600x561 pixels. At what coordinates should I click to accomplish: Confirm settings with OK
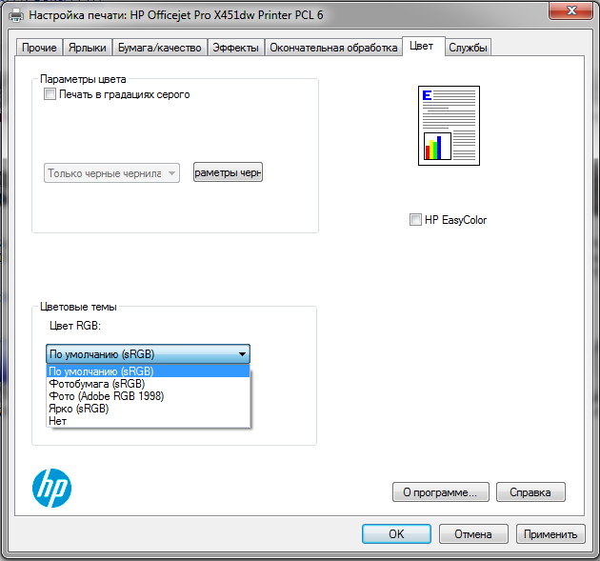pyautogui.click(x=396, y=533)
